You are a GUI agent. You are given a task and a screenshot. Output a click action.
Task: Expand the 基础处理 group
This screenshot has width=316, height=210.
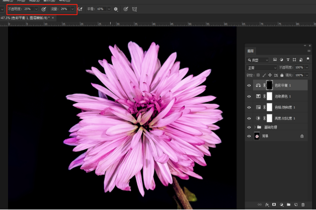255,127
